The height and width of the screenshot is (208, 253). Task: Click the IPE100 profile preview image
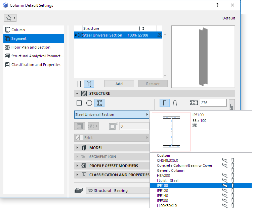(171, 132)
